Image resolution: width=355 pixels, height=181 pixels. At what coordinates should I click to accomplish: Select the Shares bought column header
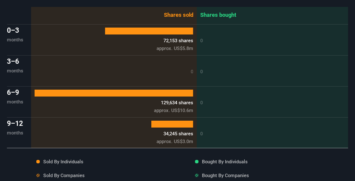pos(218,15)
